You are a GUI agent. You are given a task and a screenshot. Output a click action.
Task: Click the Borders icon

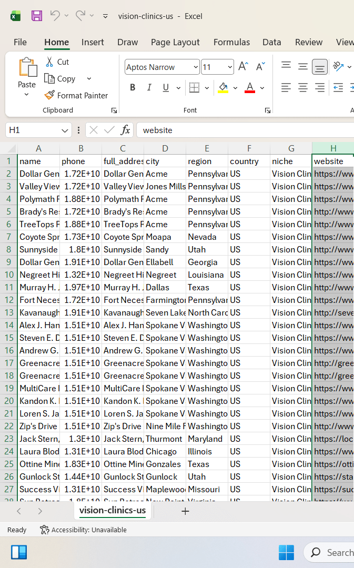(194, 87)
